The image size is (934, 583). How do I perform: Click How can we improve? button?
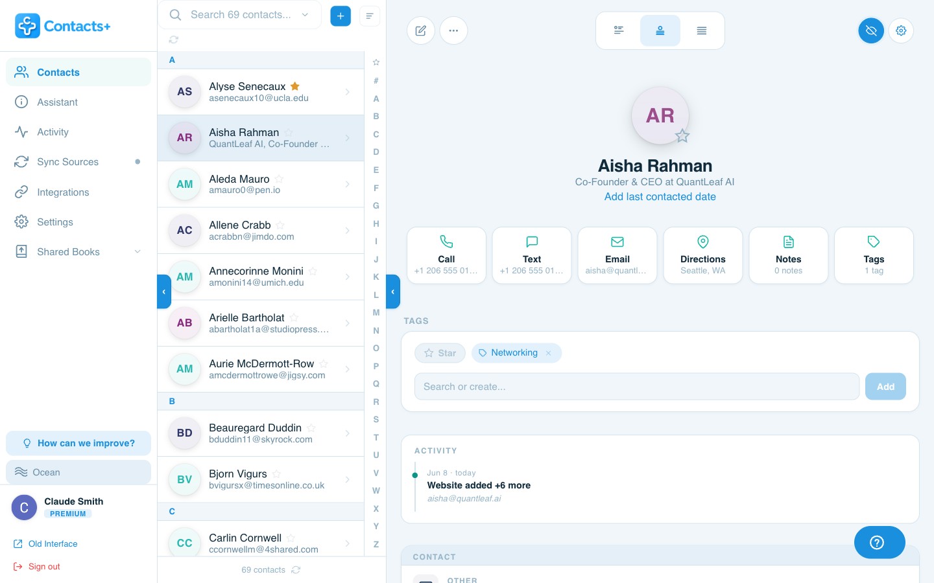[78, 443]
